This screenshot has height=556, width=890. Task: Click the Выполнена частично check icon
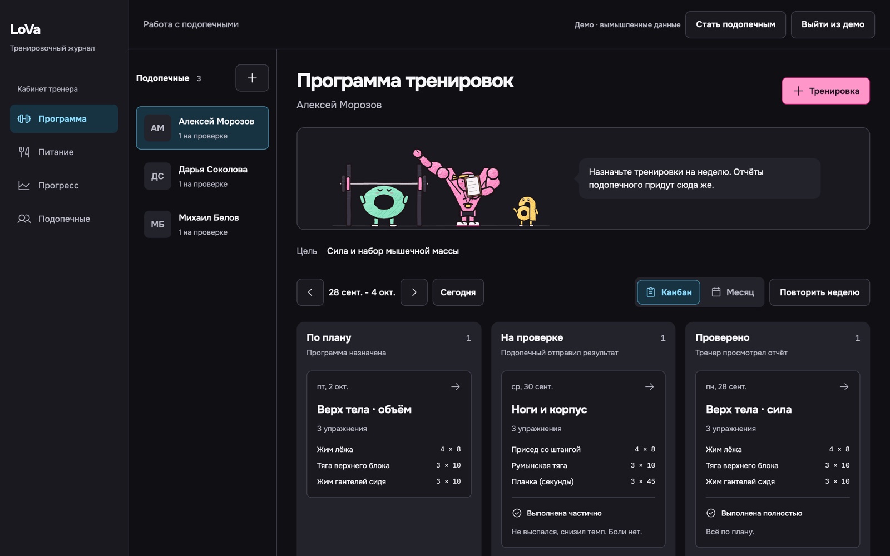[517, 513]
